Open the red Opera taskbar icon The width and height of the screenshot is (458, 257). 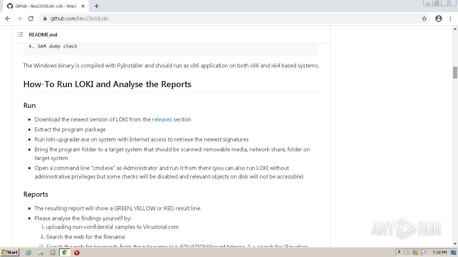tap(77, 252)
